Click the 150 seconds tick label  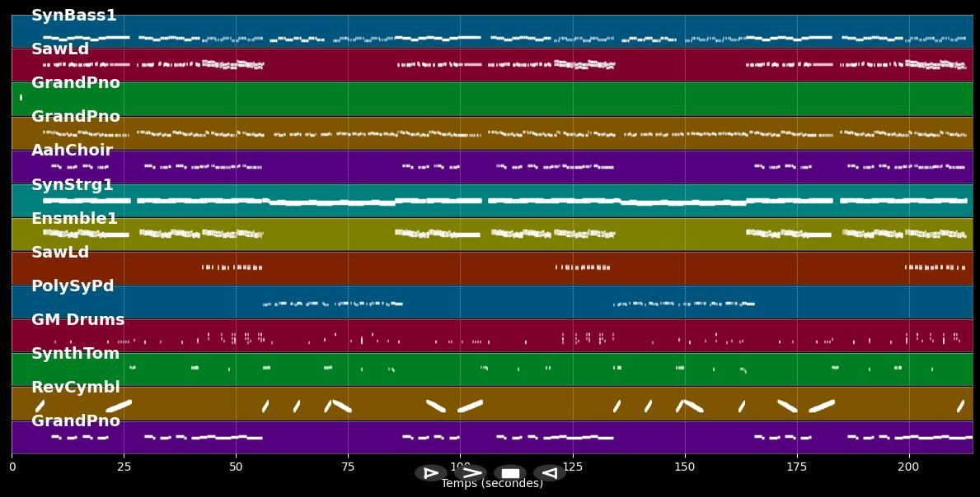(x=685, y=467)
